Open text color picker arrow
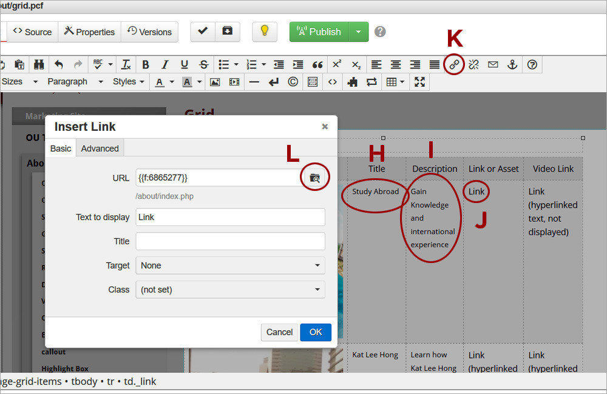Screen dimensions: 607x394 (172, 82)
